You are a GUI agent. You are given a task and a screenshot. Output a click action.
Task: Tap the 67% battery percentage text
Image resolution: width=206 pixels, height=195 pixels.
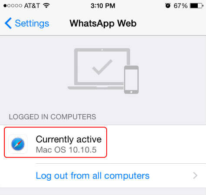pyautogui.click(x=180, y=6)
